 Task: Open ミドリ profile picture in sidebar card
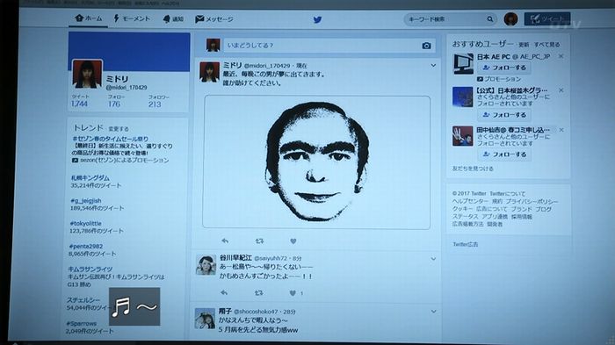(x=87, y=74)
